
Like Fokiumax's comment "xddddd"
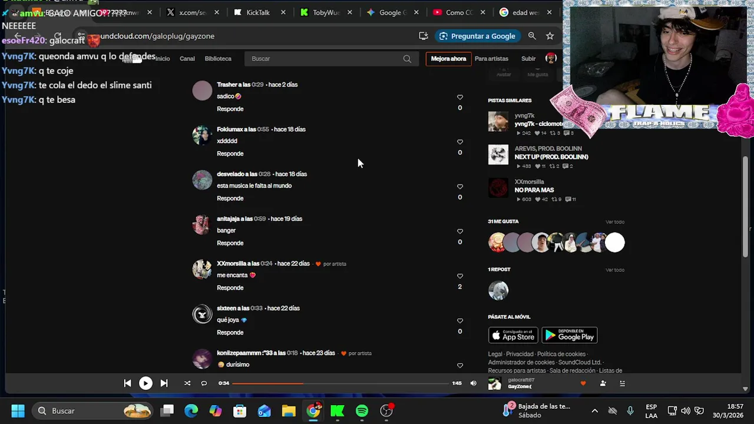460,142
